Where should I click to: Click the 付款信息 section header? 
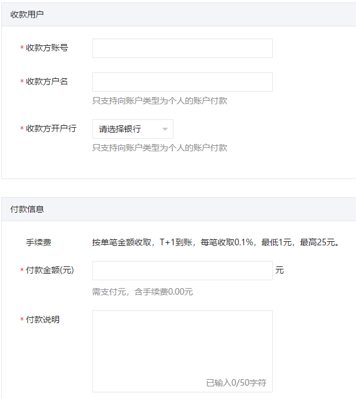tap(27, 209)
